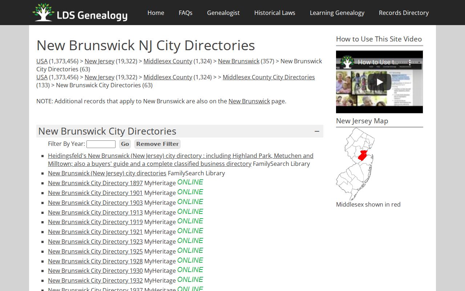Open the FAQs menu item
This screenshot has height=291, width=465.
(186, 13)
